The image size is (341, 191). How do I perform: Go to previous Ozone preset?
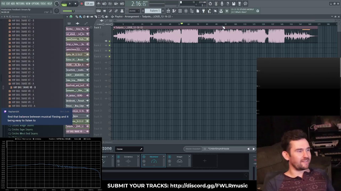point(248,149)
